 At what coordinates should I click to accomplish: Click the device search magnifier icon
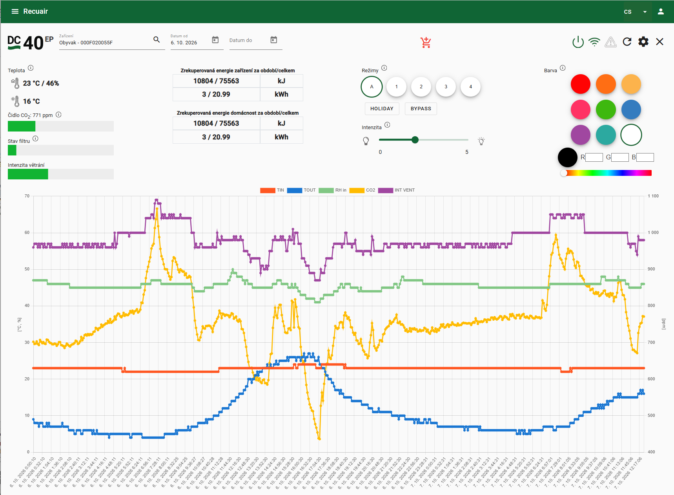click(157, 40)
